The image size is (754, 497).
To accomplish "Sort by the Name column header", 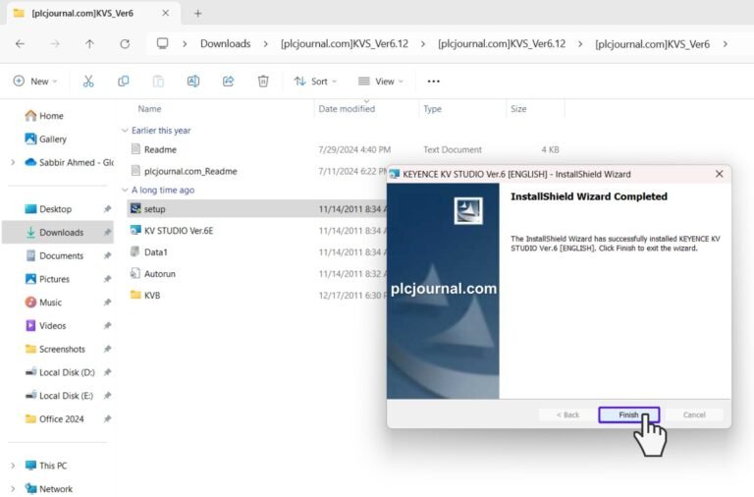I will coord(149,109).
